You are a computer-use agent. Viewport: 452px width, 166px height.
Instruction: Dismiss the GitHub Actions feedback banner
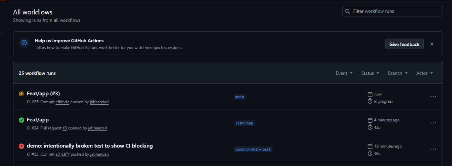[x=432, y=44]
